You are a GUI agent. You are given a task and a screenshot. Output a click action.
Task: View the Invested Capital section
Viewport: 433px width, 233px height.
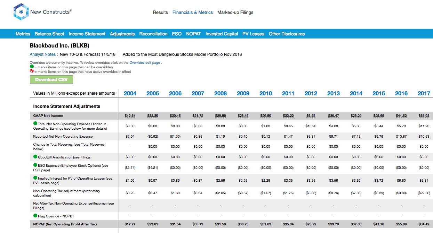point(222,34)
